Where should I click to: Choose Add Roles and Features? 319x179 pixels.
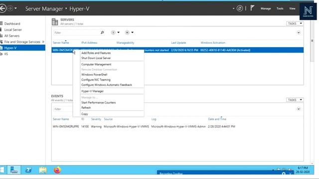pos(96,53)
